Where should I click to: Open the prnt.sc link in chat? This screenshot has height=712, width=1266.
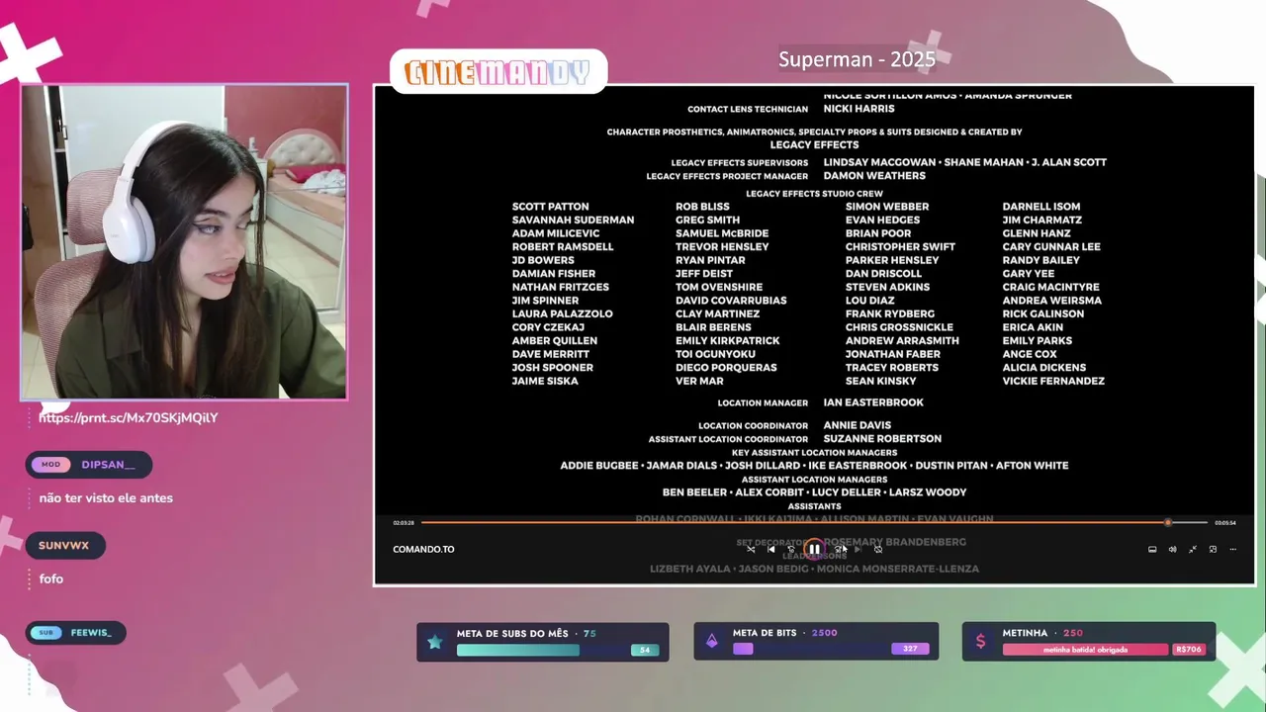click(x=129, y=417)
